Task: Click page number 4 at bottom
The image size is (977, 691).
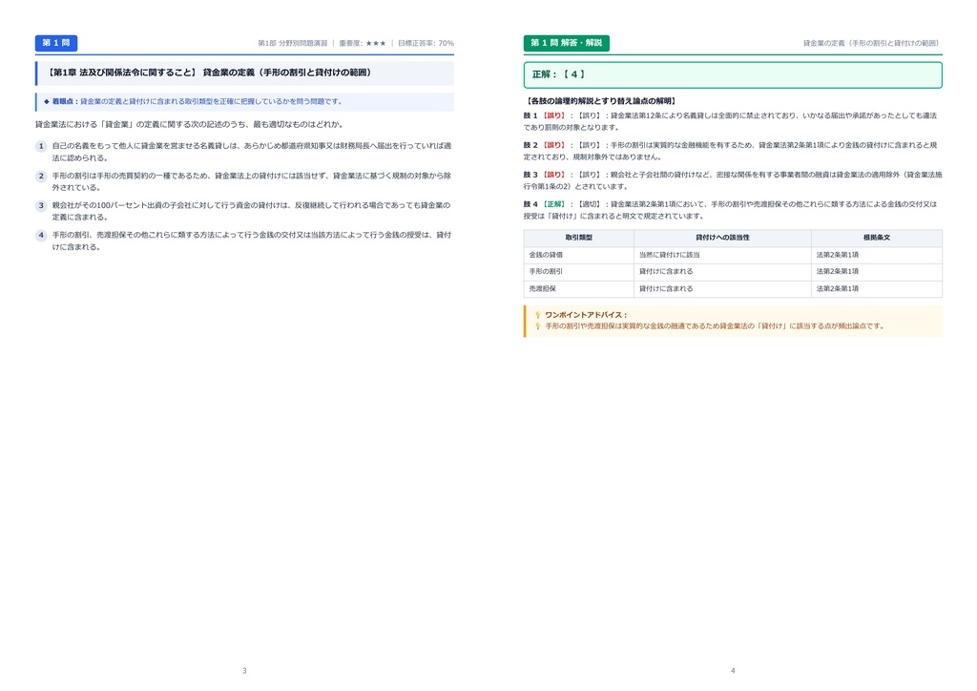Action: point(733,671)
